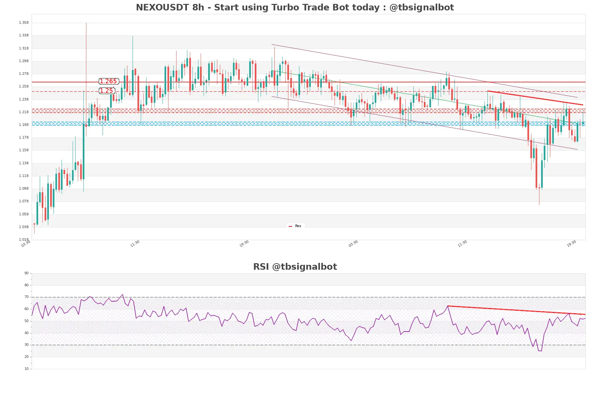This screenshot has height=393, width=590.
Task: Click the 1.058 price axis label
Action: click(x=24, y=214)
